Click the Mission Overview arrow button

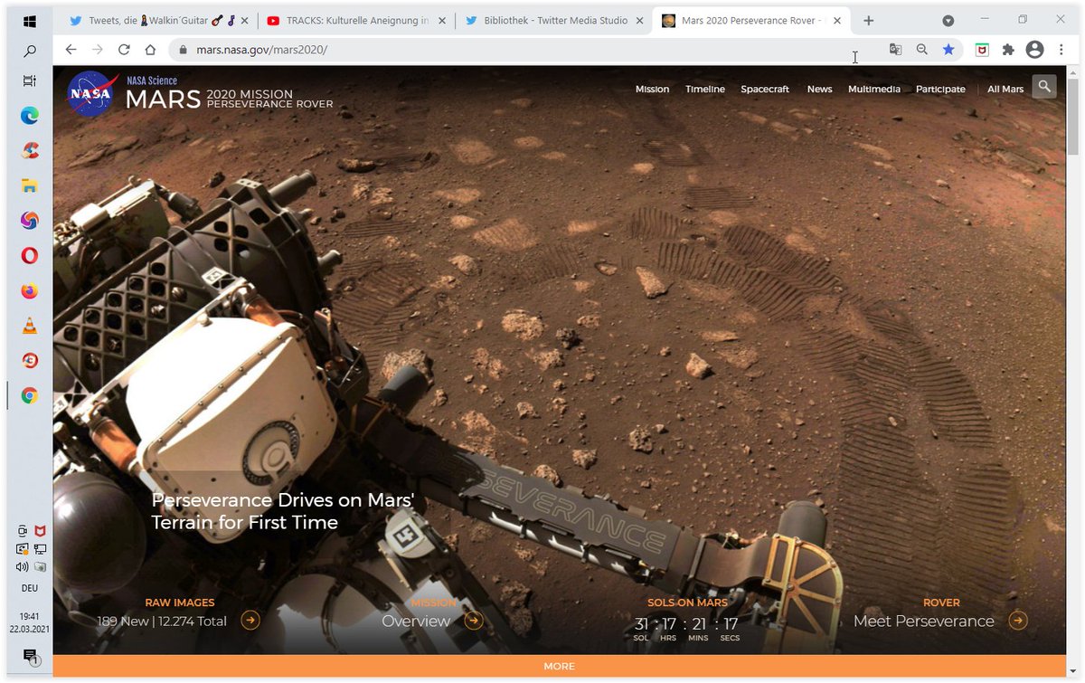(474, 621)
